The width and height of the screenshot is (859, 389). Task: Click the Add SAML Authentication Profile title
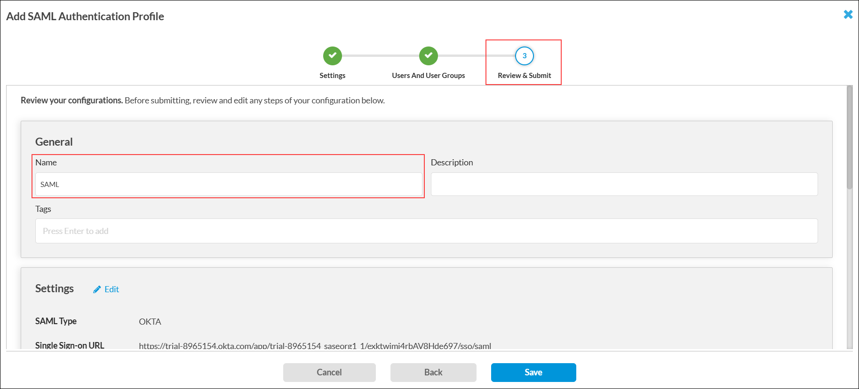coord(85,16)
